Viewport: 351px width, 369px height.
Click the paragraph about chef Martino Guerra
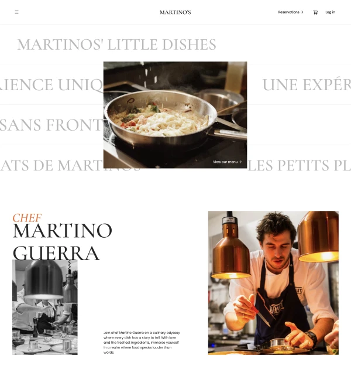coord(142,343)
